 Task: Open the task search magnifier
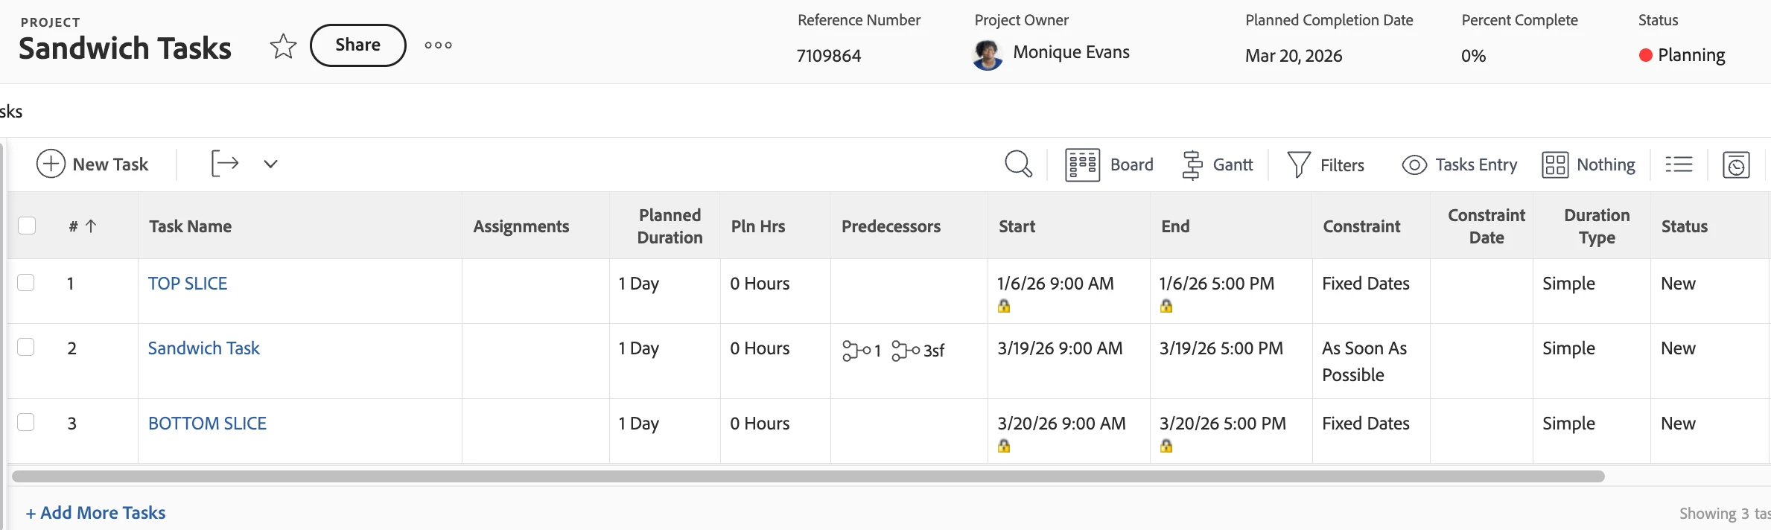pyautogui.click(x=1018, y=164)
